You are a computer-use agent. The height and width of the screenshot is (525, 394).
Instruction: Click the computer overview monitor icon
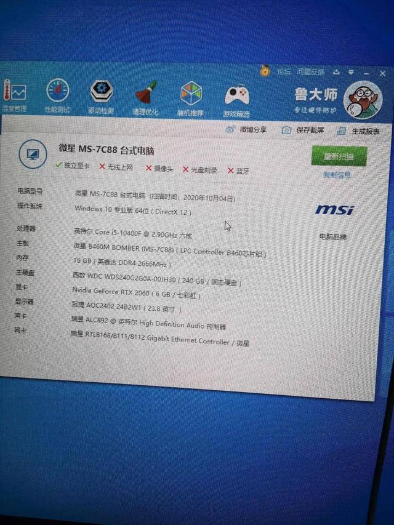[33, 154]
